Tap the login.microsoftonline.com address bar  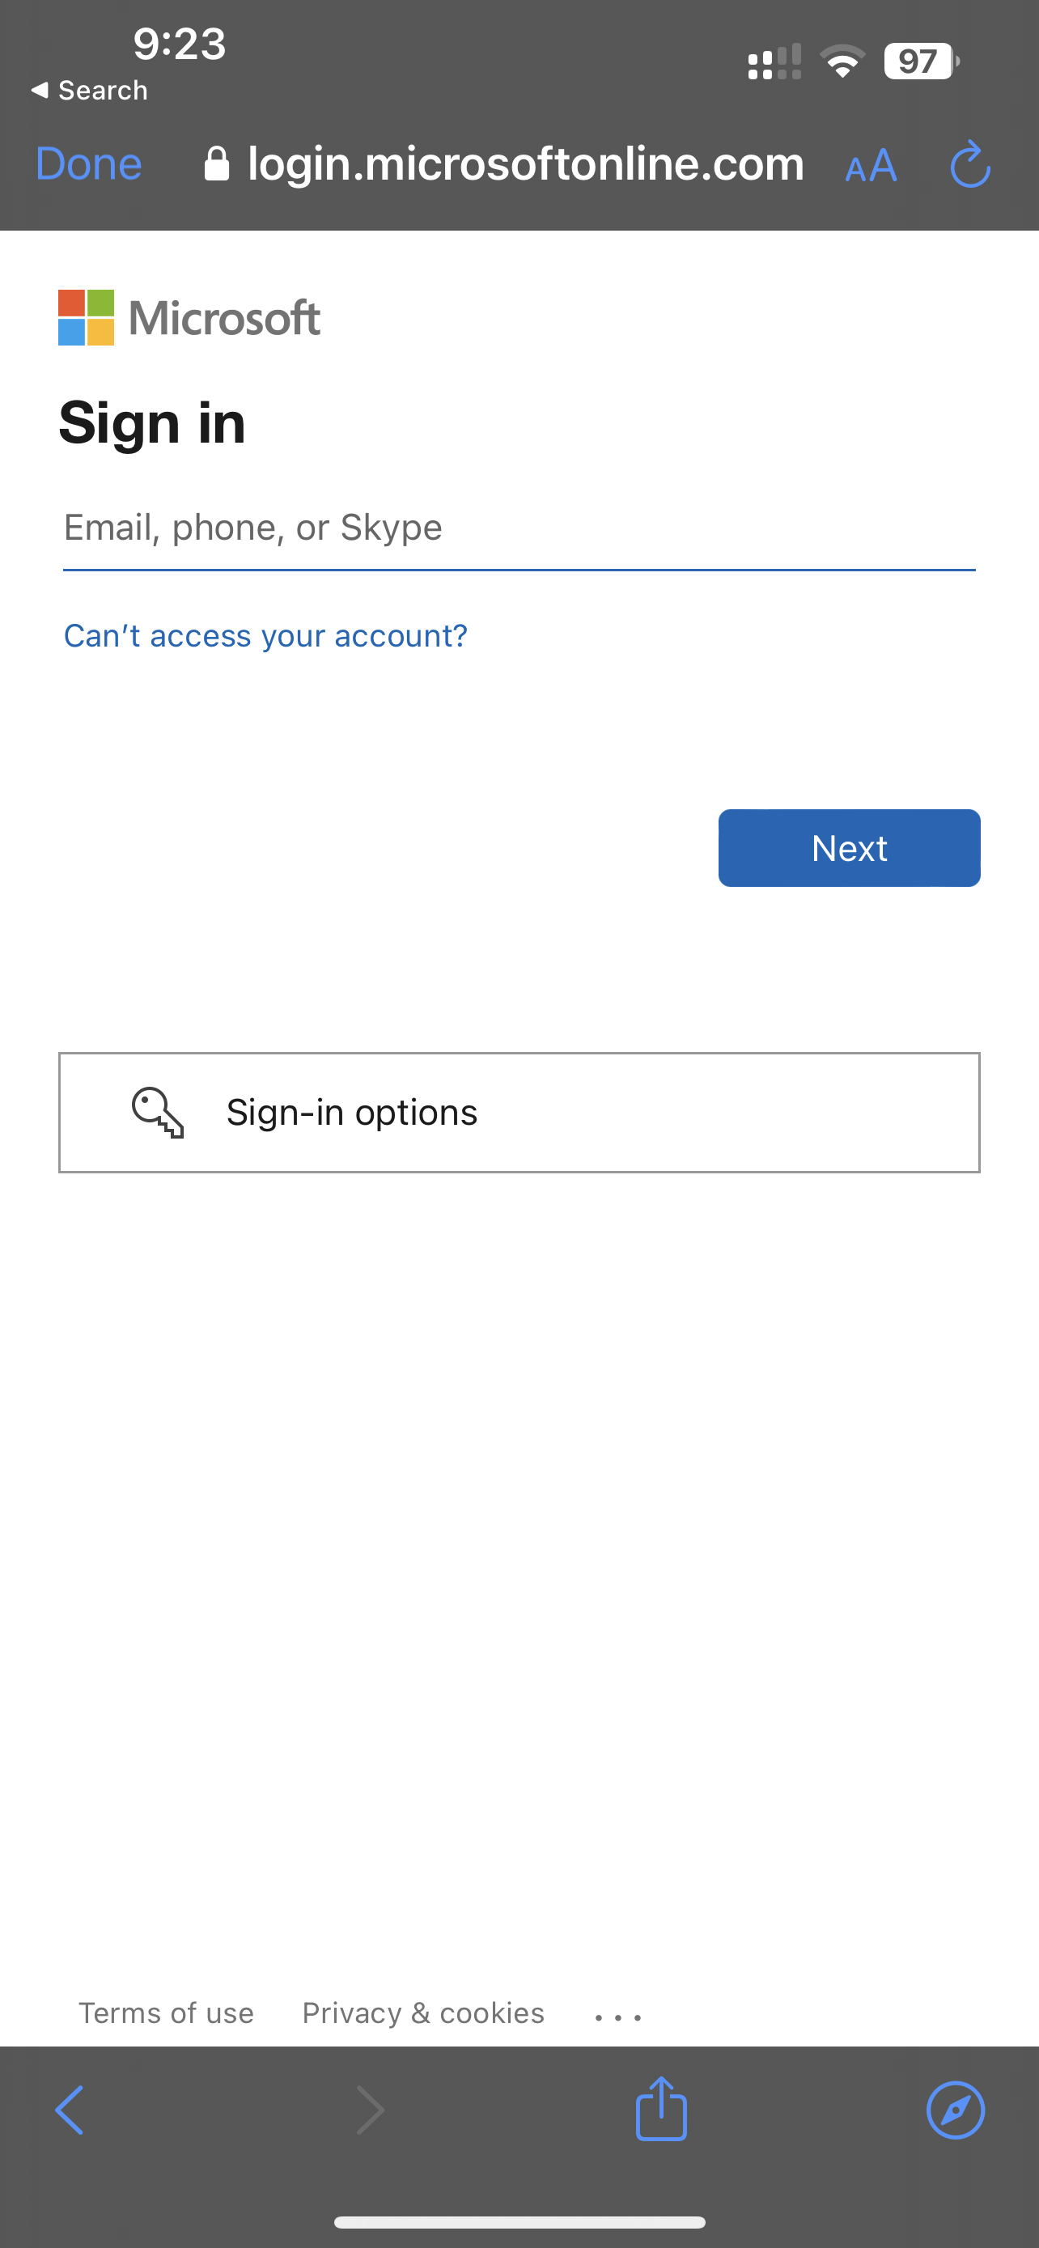point(525,165)
